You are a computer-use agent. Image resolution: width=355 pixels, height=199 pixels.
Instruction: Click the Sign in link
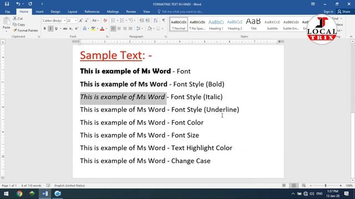pos(328,12)
